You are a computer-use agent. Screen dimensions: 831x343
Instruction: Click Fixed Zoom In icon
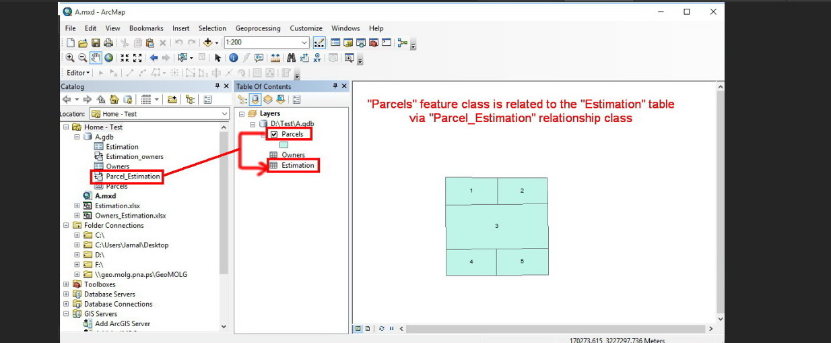125,58
